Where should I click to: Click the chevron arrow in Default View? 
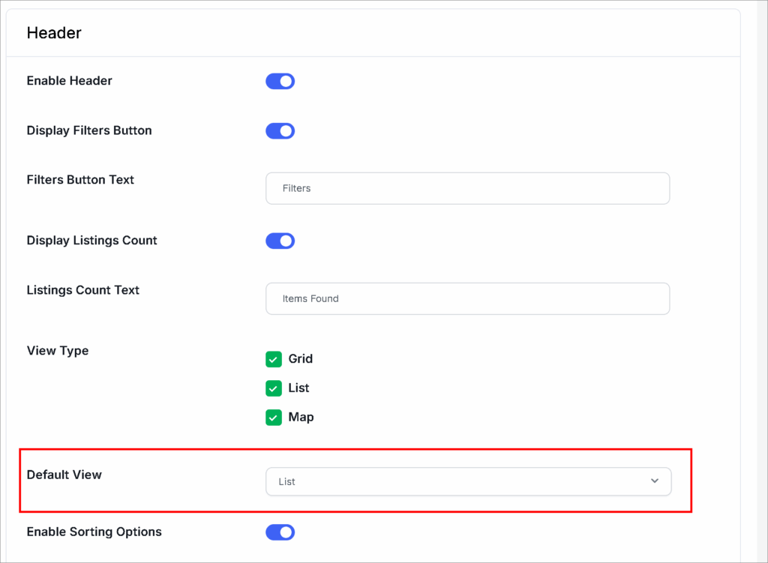[655, 481]
